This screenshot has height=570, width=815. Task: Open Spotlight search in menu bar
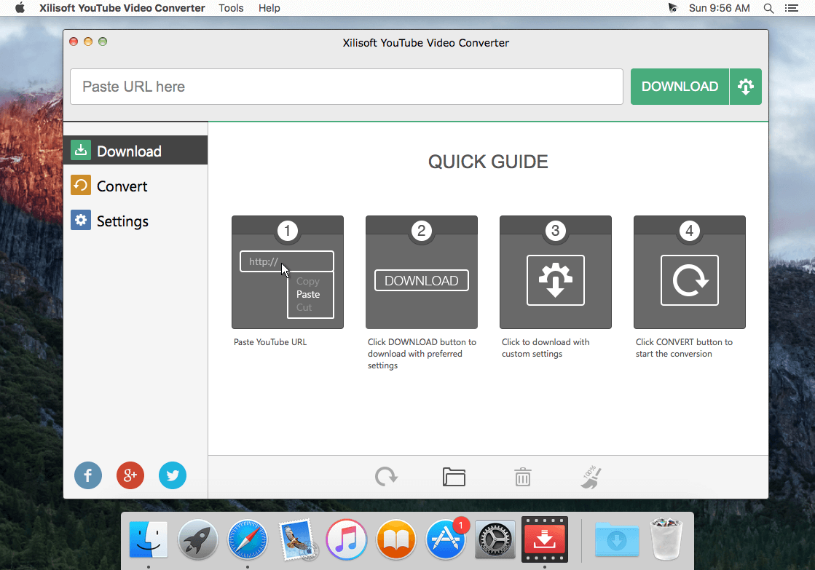click(x=768, y=8)
